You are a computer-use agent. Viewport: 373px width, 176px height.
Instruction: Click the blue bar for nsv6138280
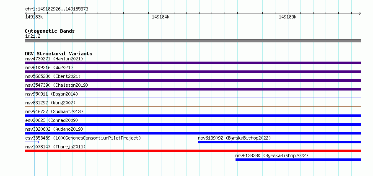(298, 160)
